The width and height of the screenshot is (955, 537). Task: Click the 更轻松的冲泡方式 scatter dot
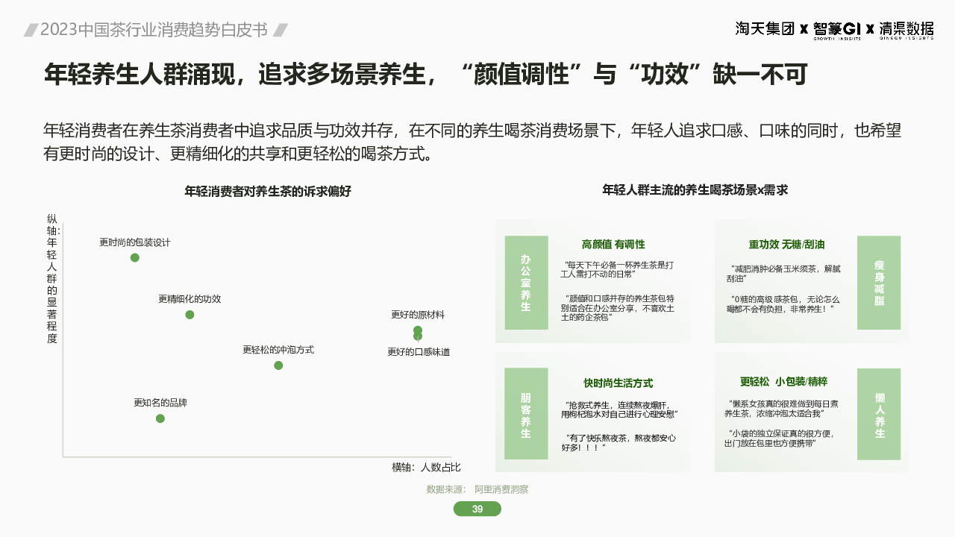coord(278,365)
